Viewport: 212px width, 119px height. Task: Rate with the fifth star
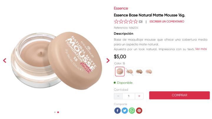(x=135, y=21)
